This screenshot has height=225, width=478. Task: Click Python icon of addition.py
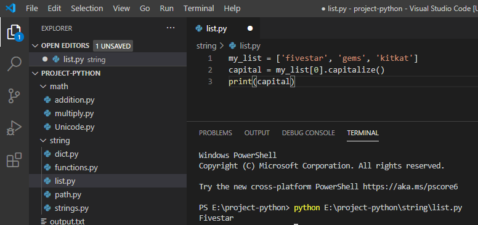click(47, 100)
